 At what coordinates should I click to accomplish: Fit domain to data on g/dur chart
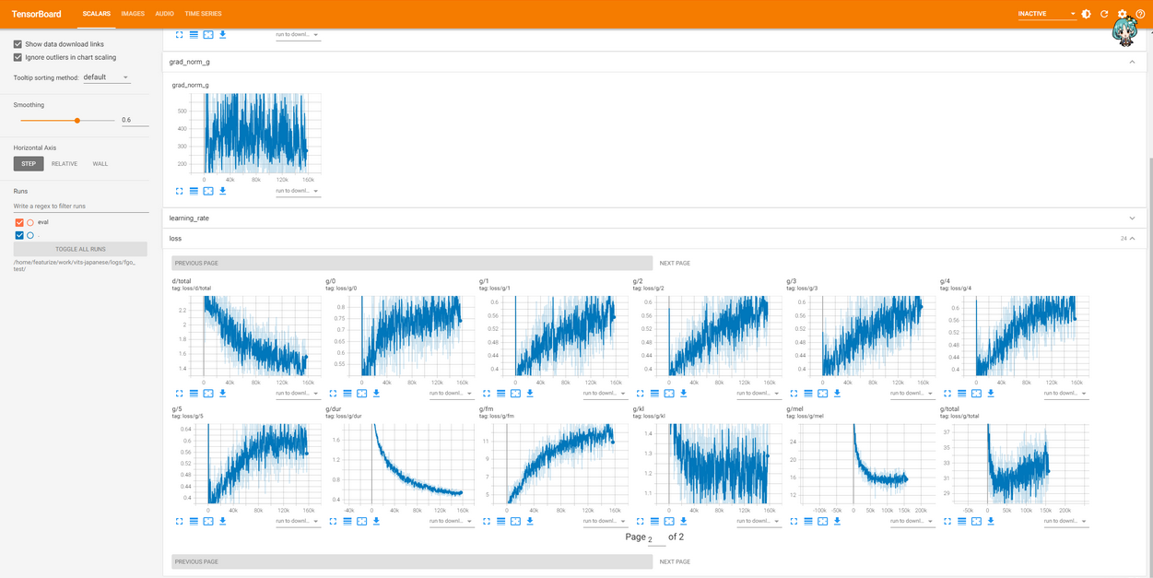tap(362, 522)
